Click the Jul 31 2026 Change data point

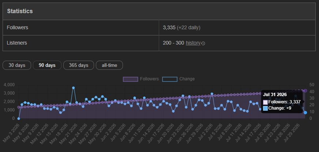coord(305,113)
